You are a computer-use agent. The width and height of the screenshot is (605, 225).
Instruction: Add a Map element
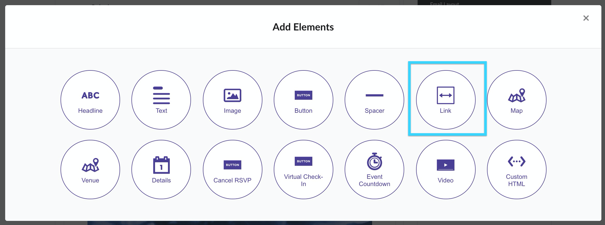(517, 100)
